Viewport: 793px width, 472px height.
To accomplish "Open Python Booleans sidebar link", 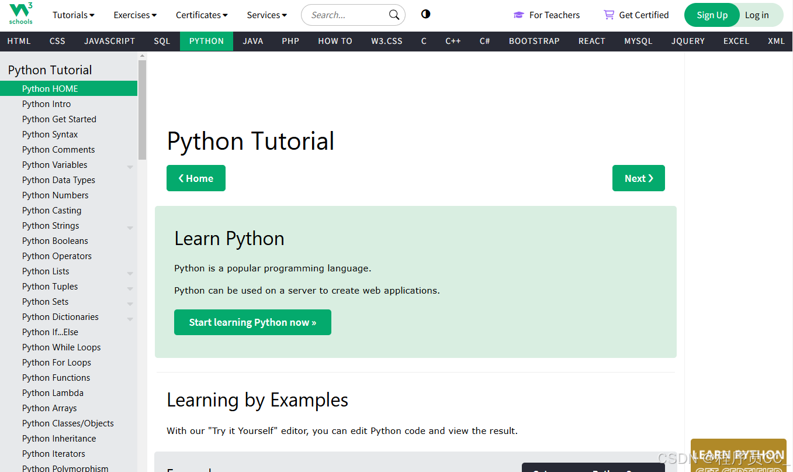I will tap(69, 241).
